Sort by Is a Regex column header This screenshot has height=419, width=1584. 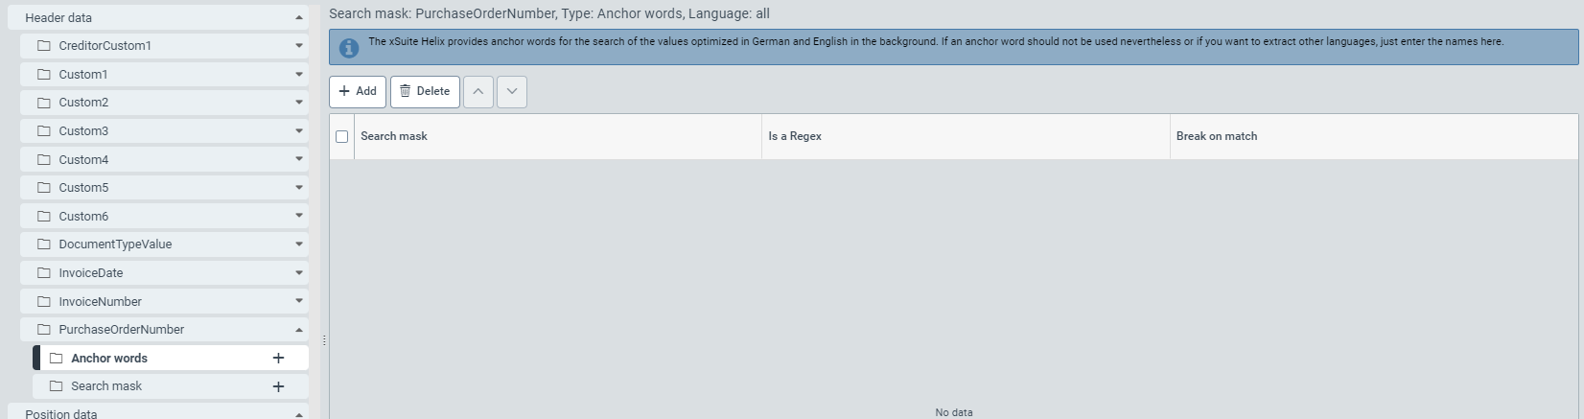tap(966, 136)
